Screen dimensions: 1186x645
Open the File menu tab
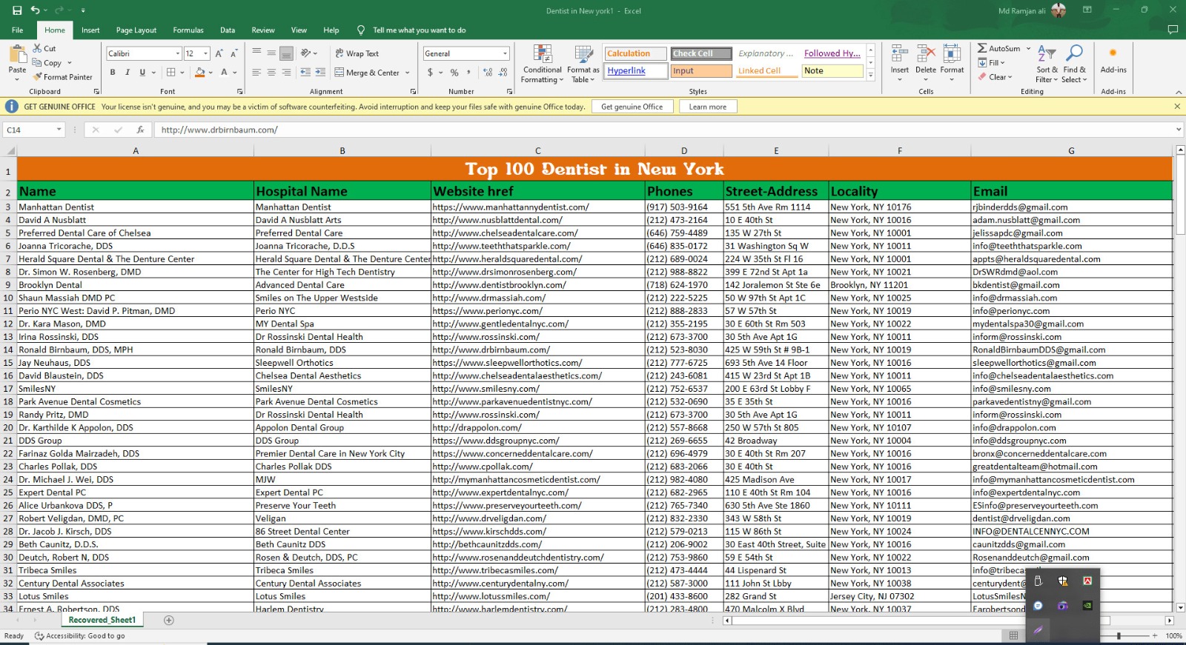click(17, 30)
